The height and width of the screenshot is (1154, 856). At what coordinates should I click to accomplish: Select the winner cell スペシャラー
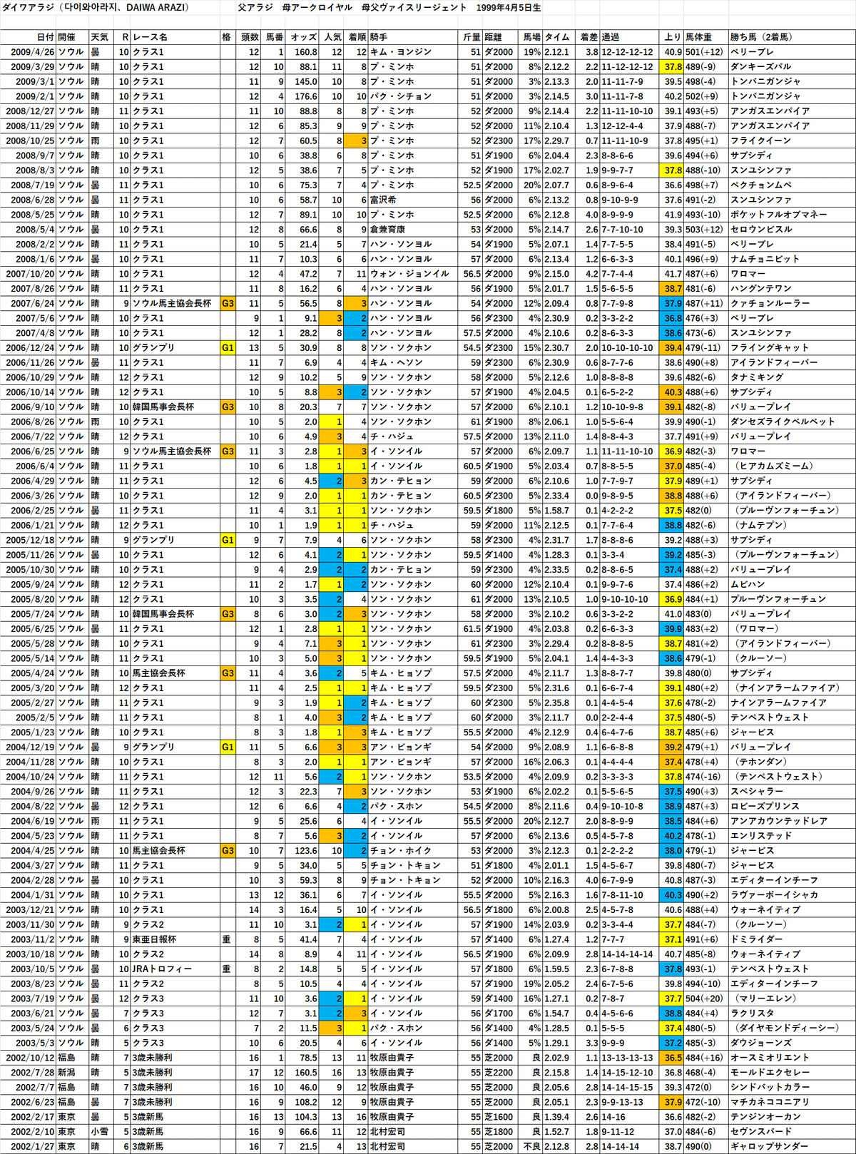[756, 792]
